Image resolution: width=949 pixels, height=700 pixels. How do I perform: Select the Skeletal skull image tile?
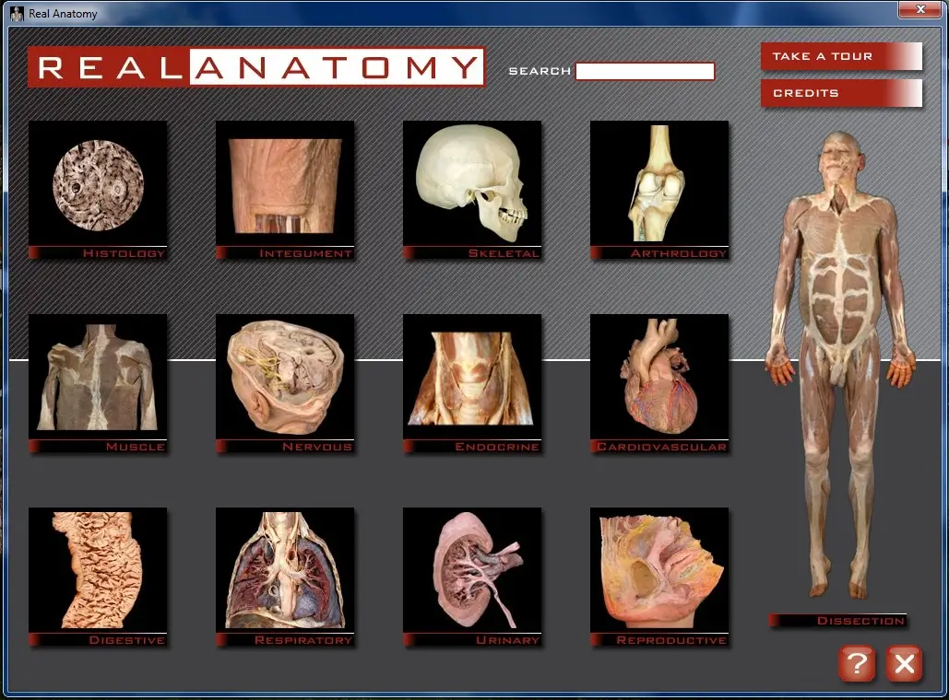tap(472, 190)
